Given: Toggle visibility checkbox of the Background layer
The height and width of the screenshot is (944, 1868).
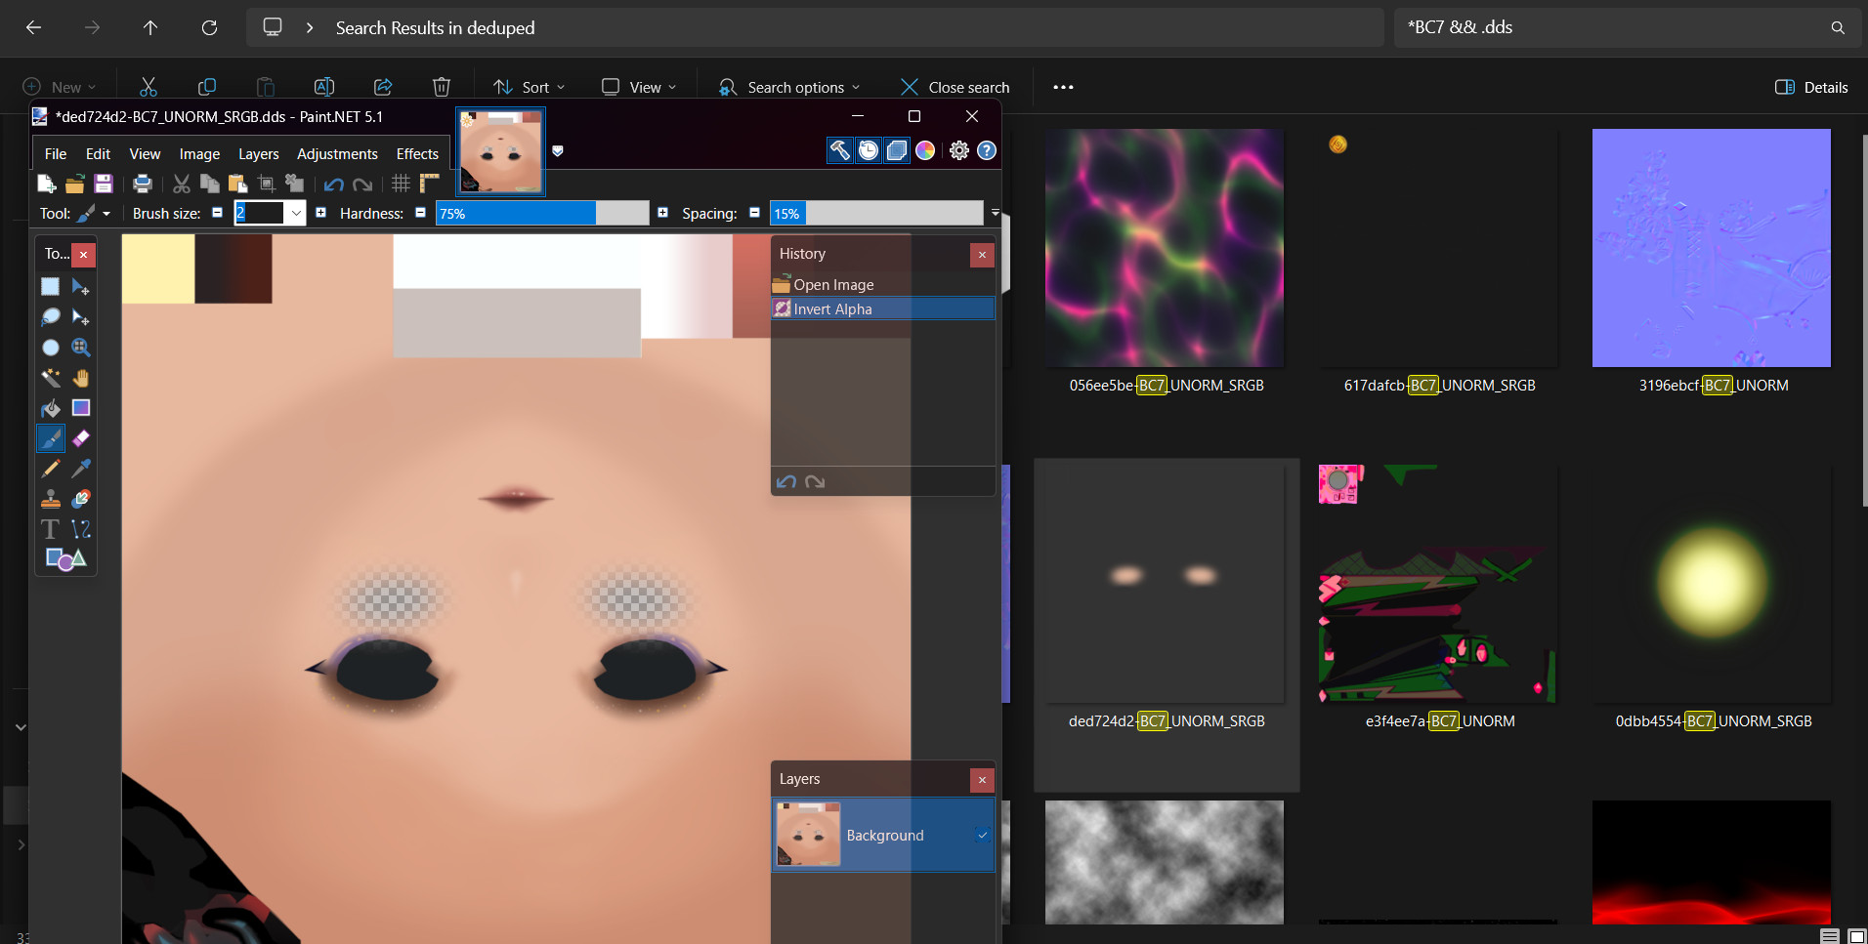Looking at the screenshot, I should click(981, 835).
